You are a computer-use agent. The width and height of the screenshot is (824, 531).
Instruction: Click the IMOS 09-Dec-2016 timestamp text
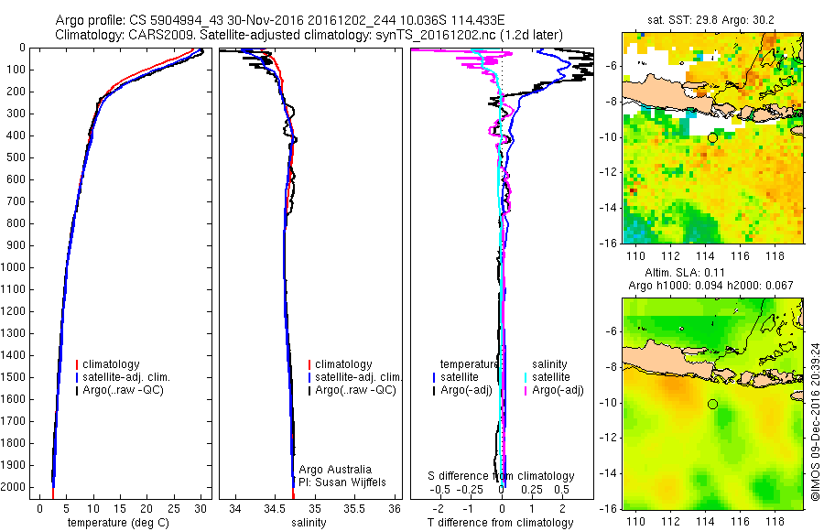tap(815, 422)
